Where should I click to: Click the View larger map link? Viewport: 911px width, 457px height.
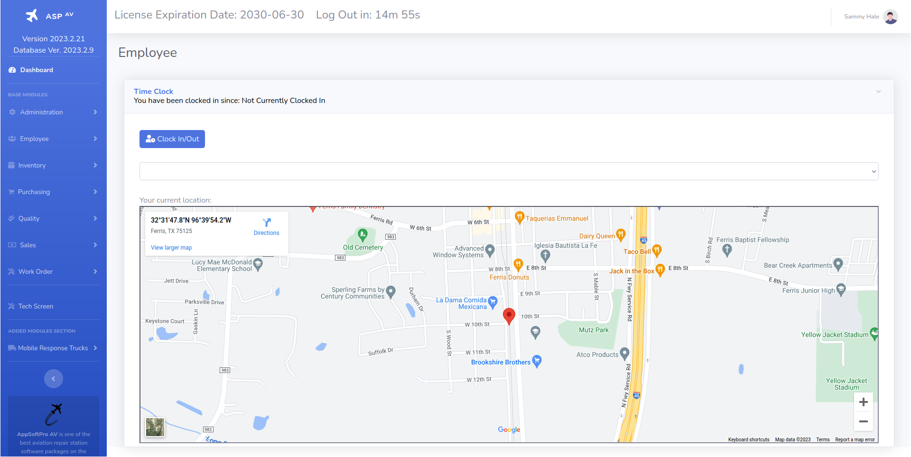coord(171,248)
